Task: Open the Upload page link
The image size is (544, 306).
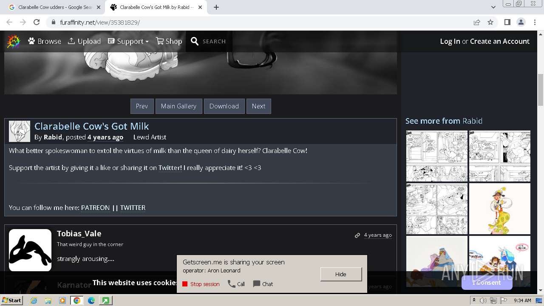Action: click(x=84, y=41)
